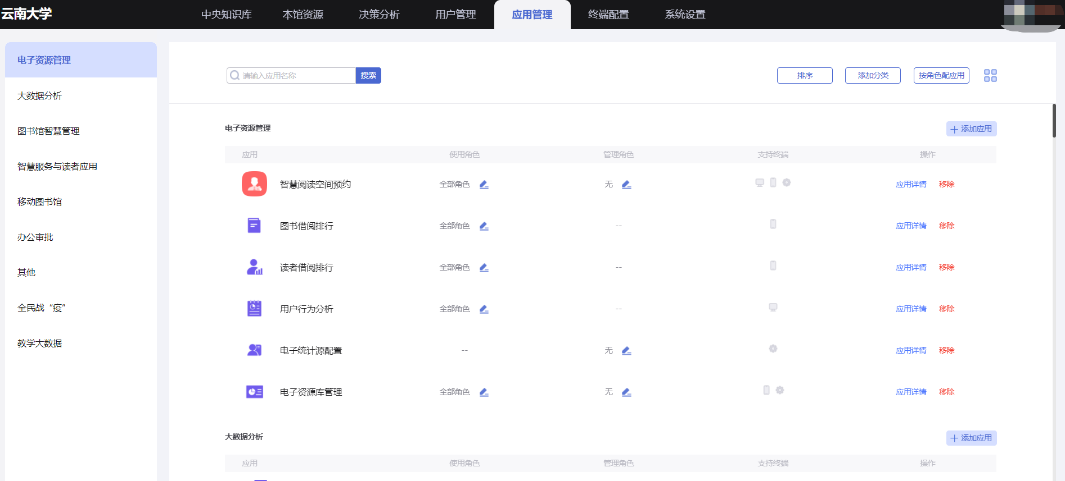Edit management role for 电子统计源配置
The image size is (1065, 481).
(626, 351)
